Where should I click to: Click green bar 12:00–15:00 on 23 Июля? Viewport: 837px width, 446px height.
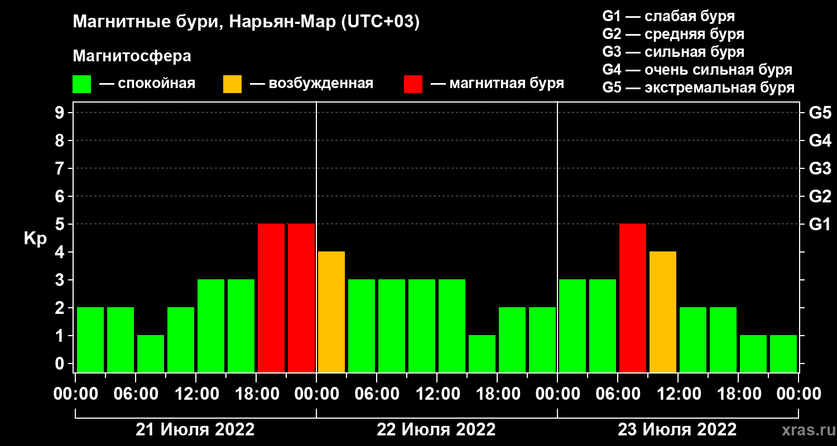pyautogui.click(x=693, y=340)
